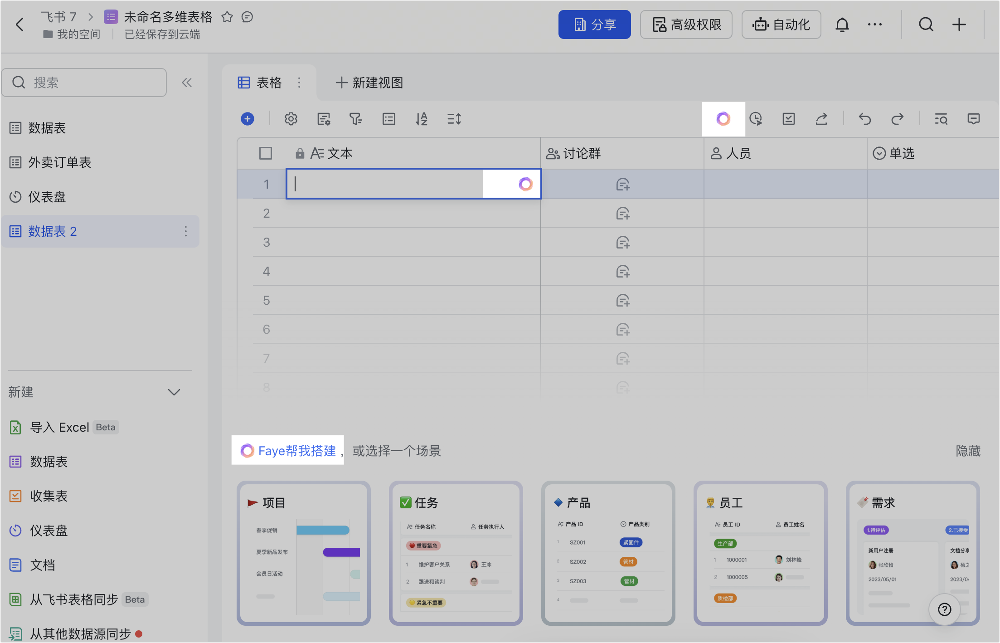Viewport: 1000px width, 643px height.
Task: Collapse the sidebar with double chevron
Action: click(187, 83)
